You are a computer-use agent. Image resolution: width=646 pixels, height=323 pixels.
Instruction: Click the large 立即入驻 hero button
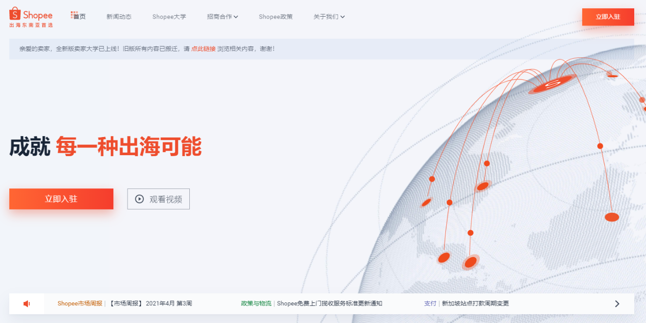pyautogui.click(x=61, y=199)
